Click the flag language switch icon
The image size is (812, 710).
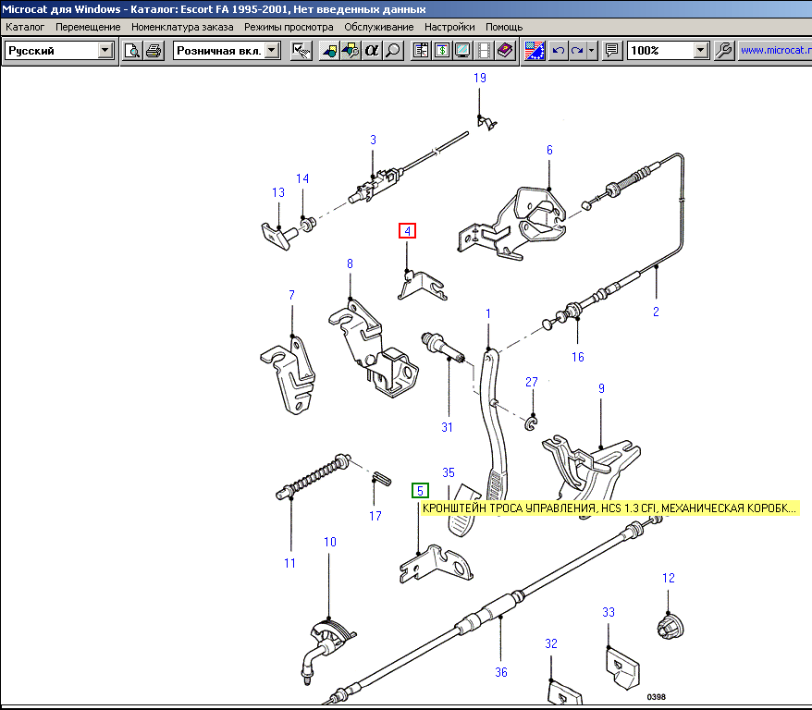click(x=534, y=51)
